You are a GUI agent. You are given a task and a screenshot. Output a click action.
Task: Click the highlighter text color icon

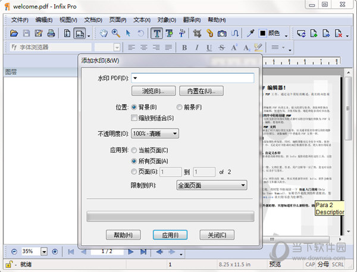258,48
